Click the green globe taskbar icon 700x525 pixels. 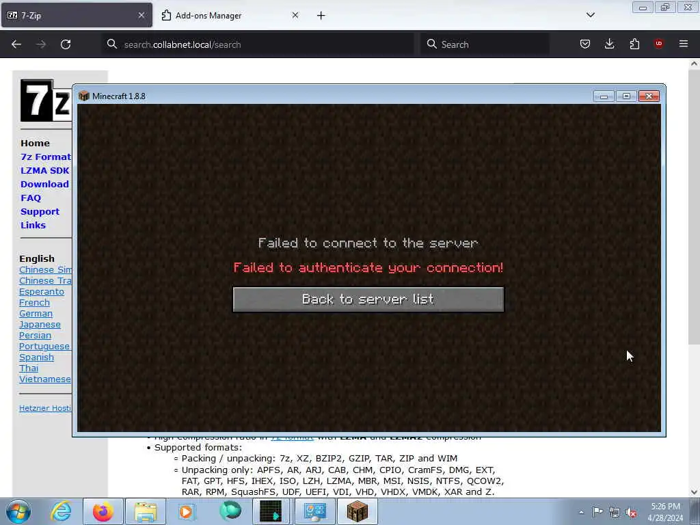(x=230, y=511)
